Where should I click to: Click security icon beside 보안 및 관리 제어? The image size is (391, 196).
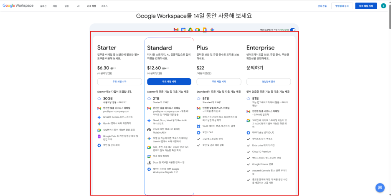(99, 145)
